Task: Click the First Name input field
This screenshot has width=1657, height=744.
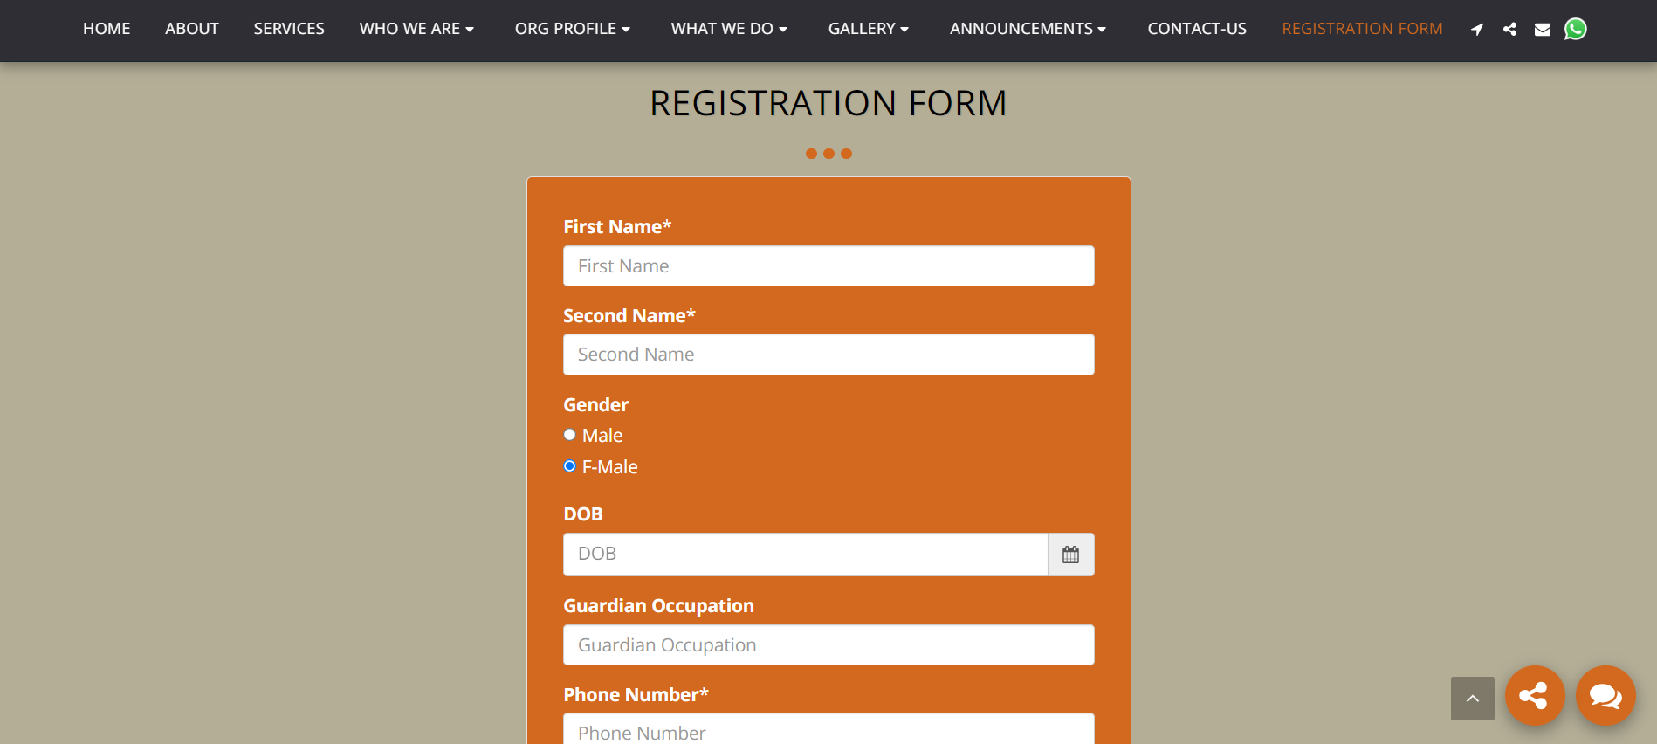Action: tap(828, 266)
